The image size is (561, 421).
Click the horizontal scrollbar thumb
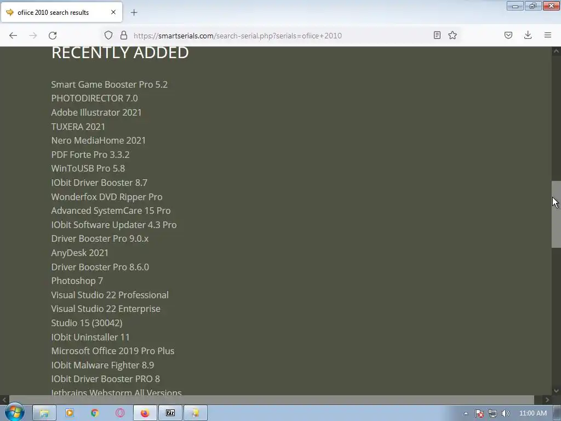272,400
